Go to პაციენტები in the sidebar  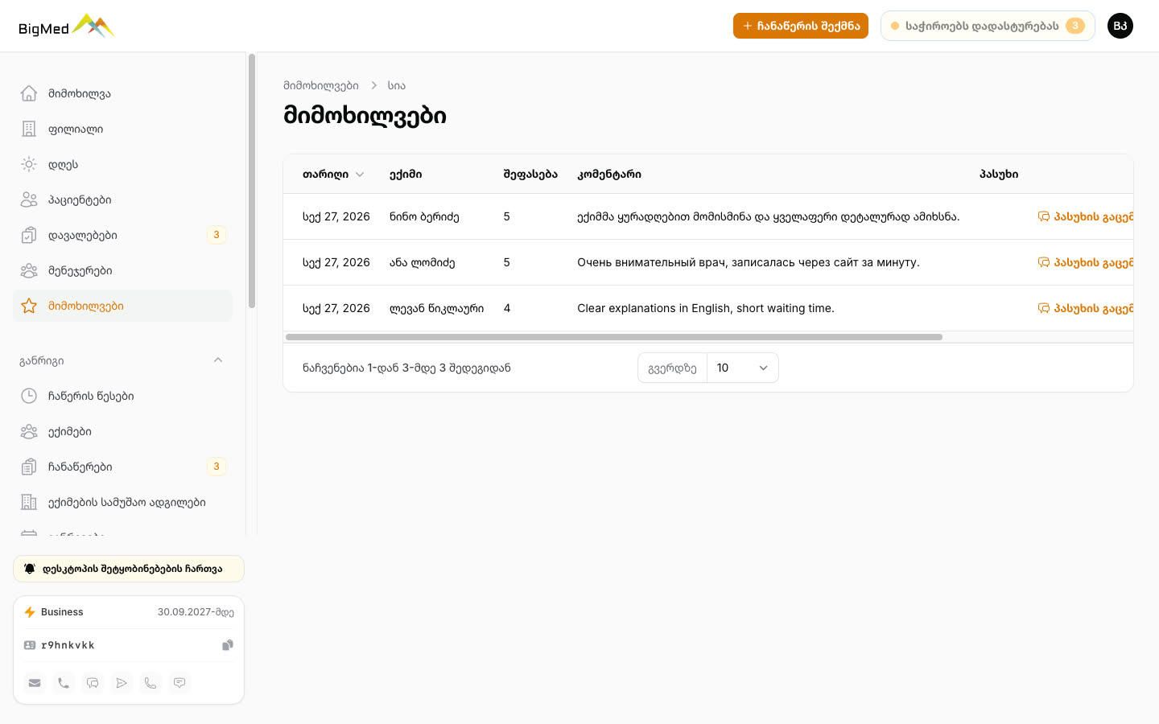[x=122, y=200]
